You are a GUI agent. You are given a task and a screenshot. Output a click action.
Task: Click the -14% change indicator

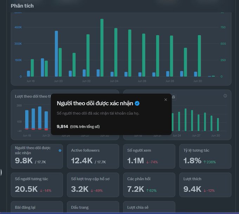pos(46,190)
